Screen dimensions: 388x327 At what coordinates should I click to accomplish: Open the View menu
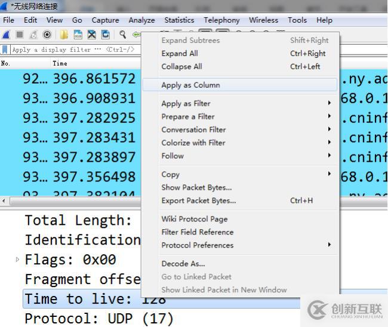coord(55,20)
